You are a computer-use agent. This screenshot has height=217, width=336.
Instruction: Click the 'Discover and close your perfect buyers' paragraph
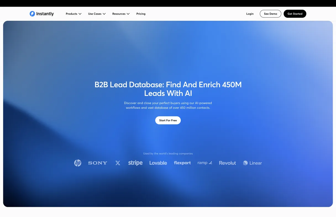(x=168, y=105)
